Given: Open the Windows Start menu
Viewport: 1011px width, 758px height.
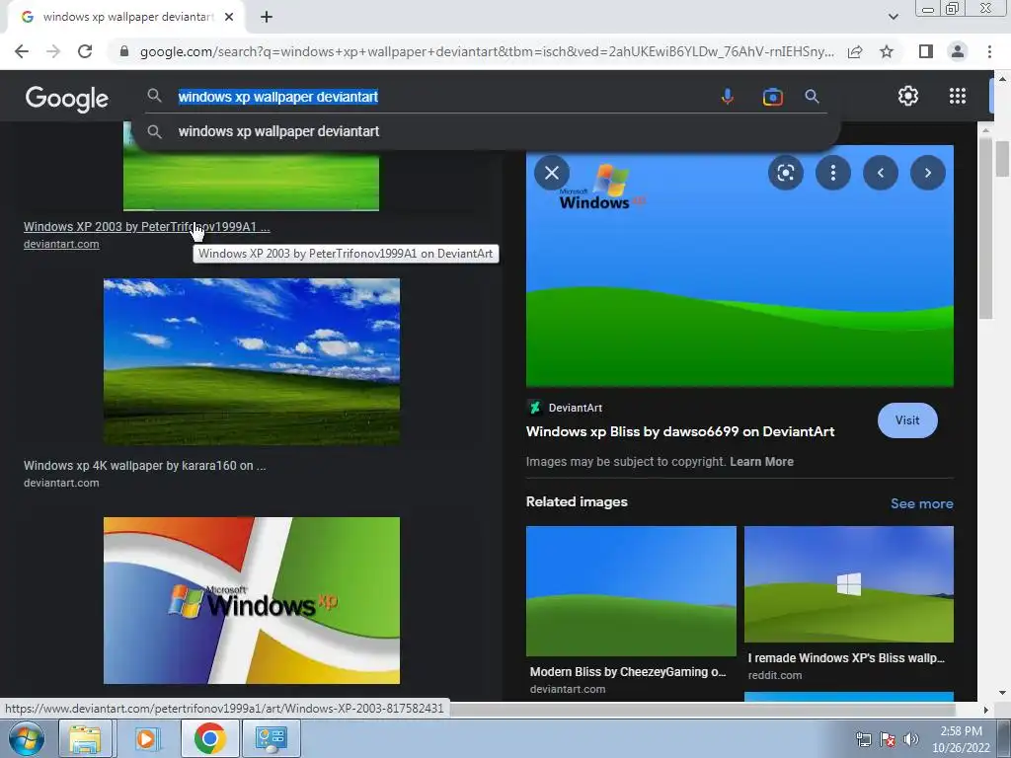Looking at the screenshot, I should coord(26,738).
